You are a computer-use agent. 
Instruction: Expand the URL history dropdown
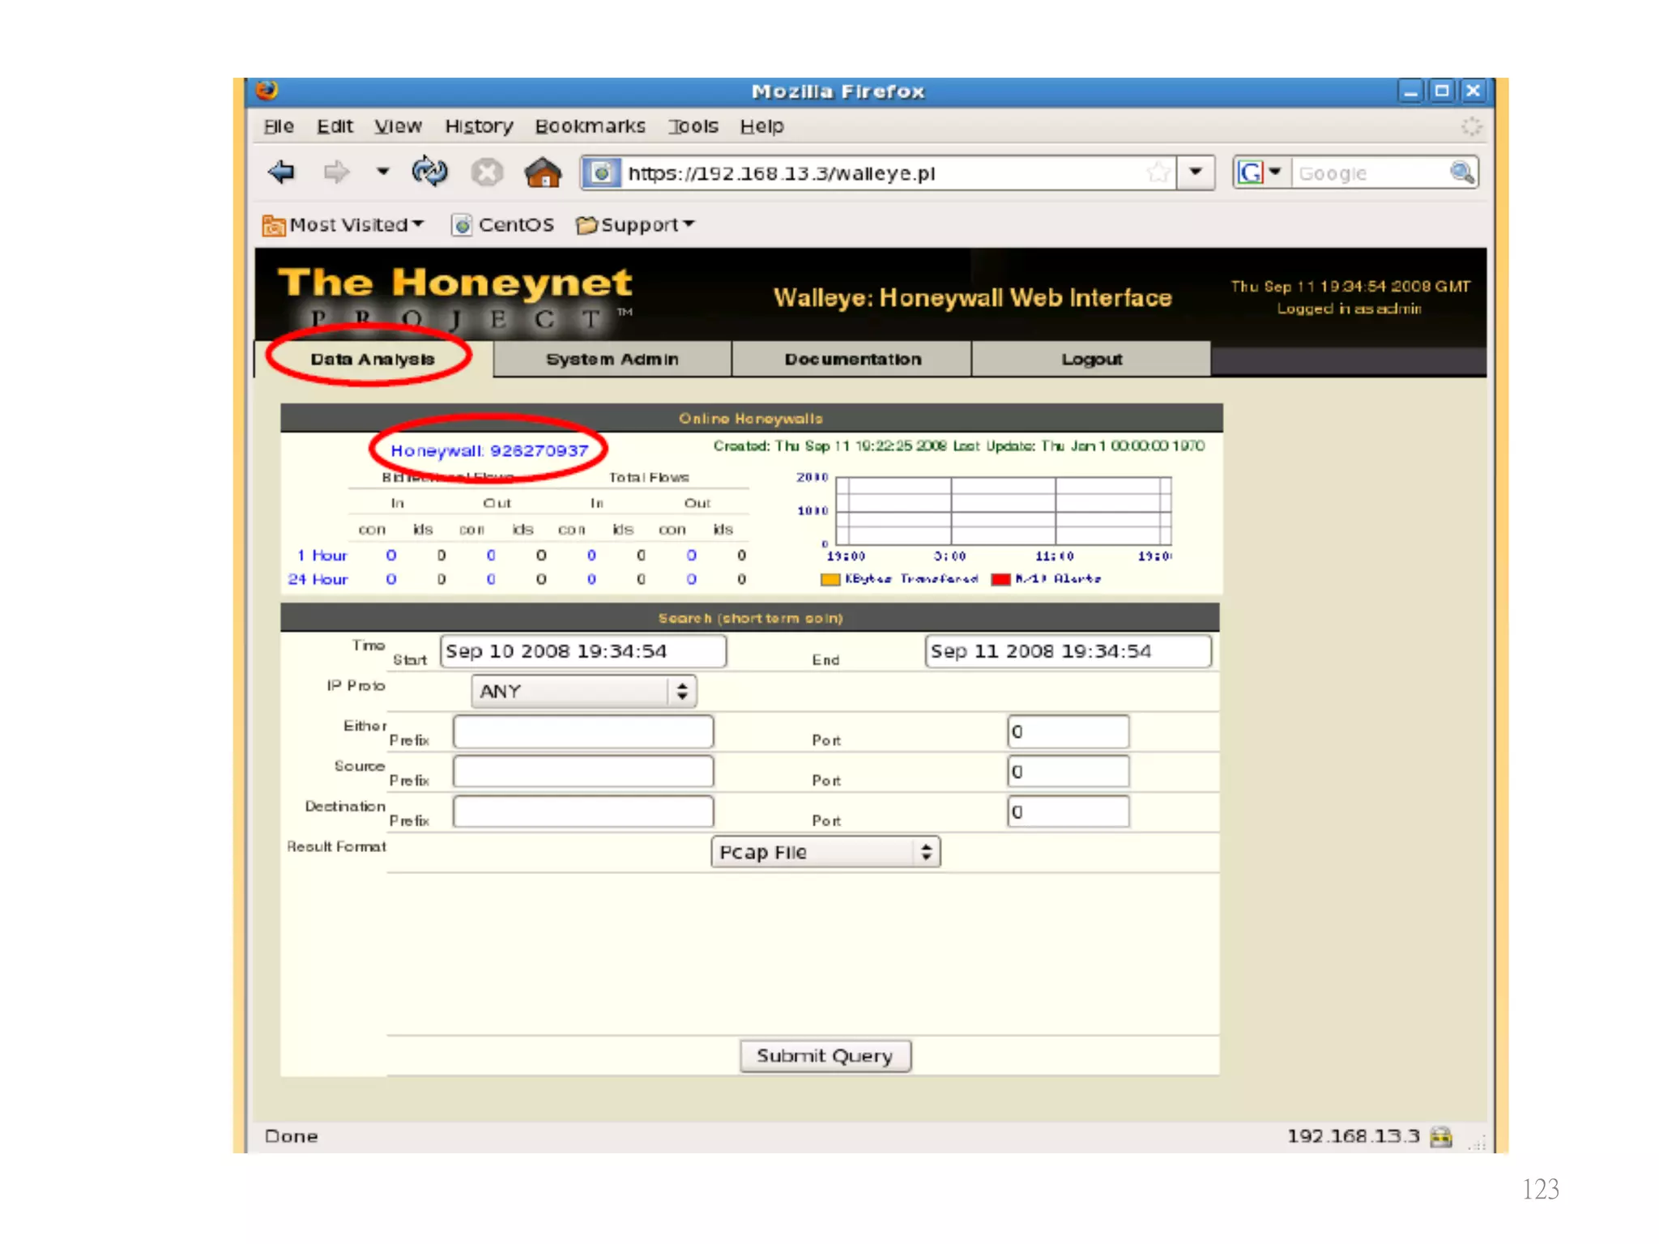tap(1196, 173)
